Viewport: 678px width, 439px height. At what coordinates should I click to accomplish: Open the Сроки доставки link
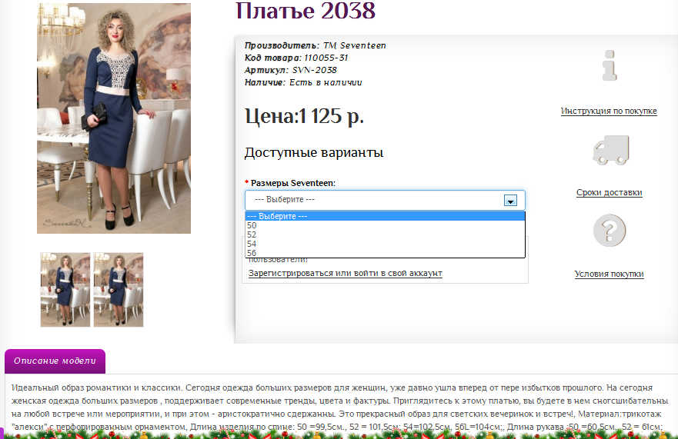[610, 193]
